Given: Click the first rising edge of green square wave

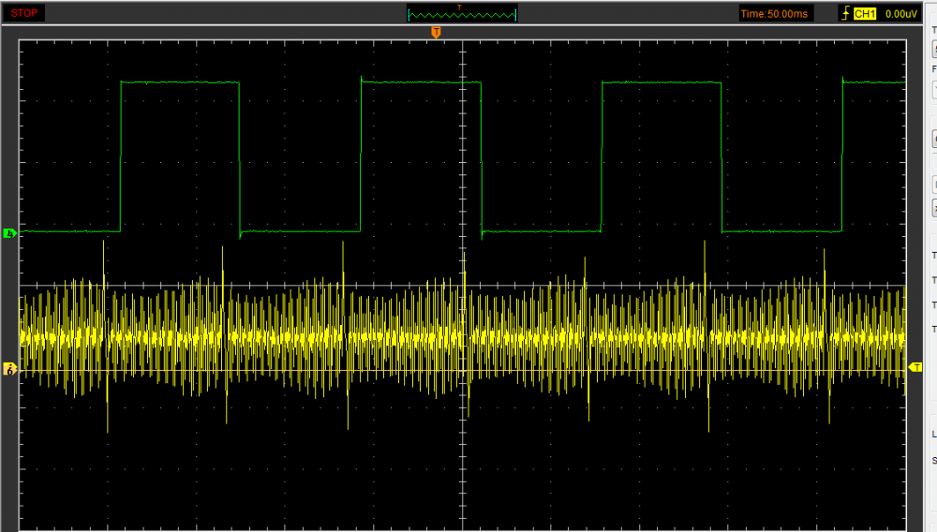Looking at the screenshot, I should [121, 155].
